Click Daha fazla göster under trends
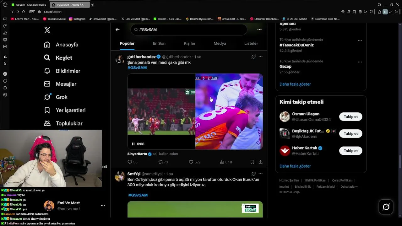Screen dimensions: 402x226 click(295, 84)
